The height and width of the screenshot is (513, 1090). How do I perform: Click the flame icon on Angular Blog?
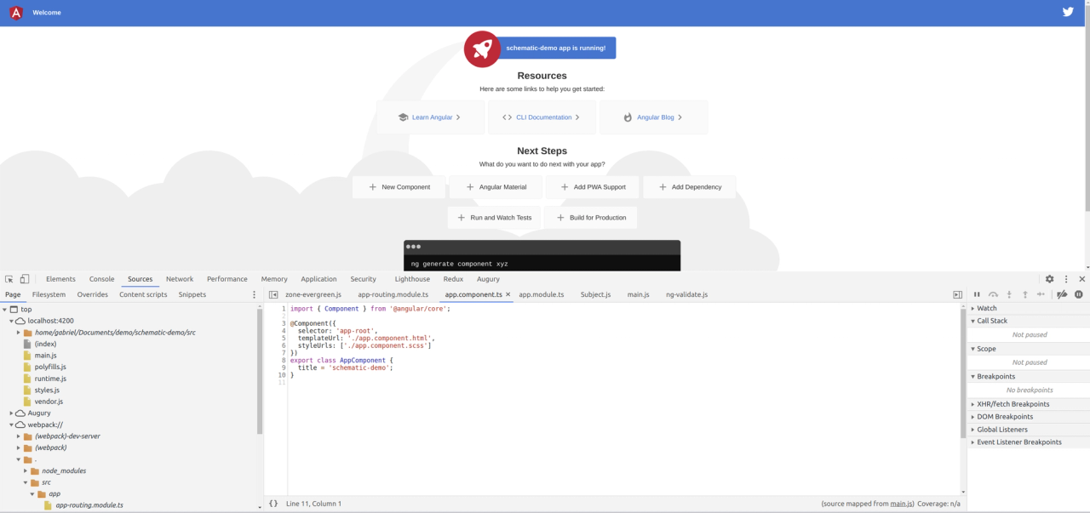pyautogui.click(x=628, y=117)
